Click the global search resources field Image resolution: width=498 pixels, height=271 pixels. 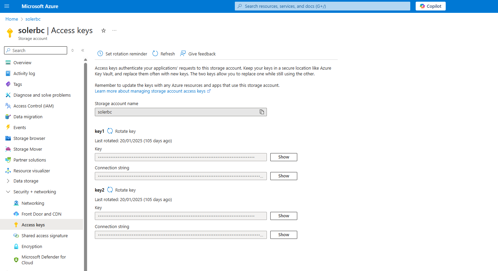[322, 6]
